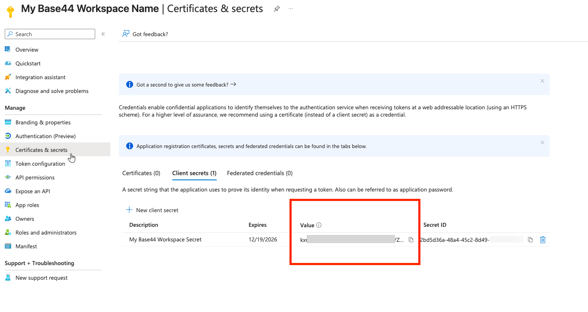Click the yellow key icon beside the workspace title
This screenshot has height=312, width=588.
coord(10,11)
